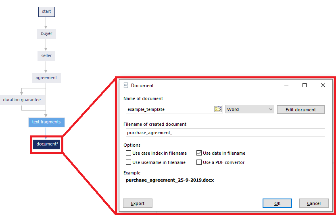Click the Name of document label
336x215 pixels.
tap(143, 98)
